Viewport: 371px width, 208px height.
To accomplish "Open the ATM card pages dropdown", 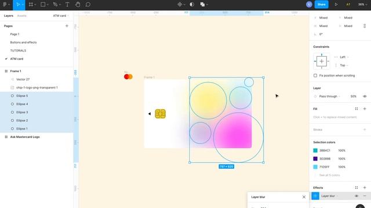I will tap(61, 16).
